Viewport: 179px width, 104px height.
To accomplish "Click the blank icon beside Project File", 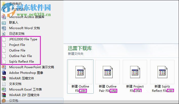I will tap(4, 45).
